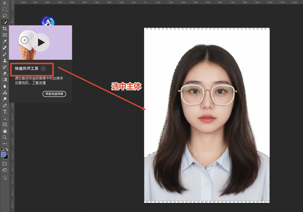The height and width of the screenshot is (212, 303).
Task: Swap foreground and background colors
Action: (x=7, y=149)
